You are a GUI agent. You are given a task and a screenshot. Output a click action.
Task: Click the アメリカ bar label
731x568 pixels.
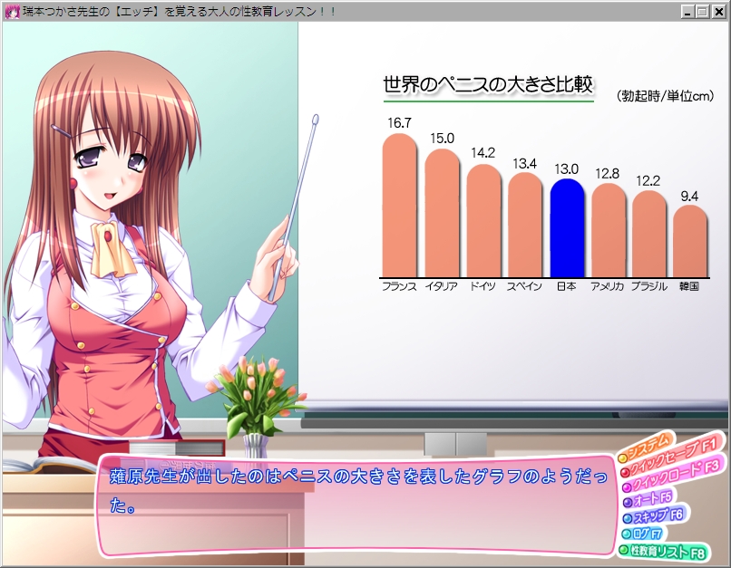[607, 286]
